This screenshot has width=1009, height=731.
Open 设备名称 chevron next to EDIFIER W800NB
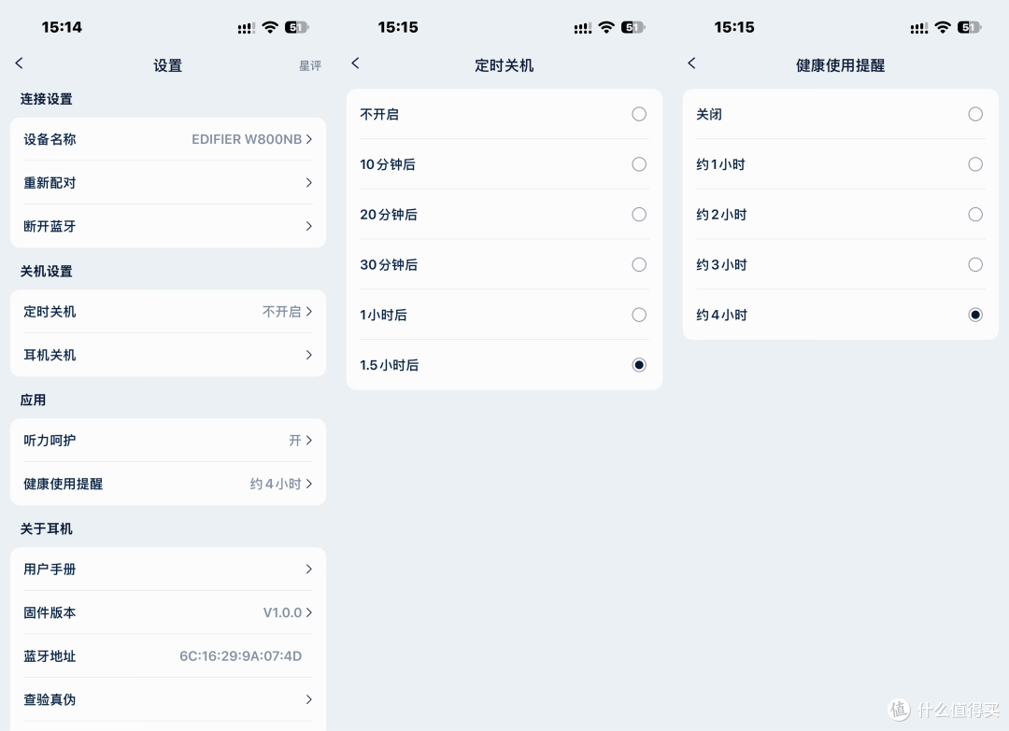pyautogui.click(x=309, y=139)
